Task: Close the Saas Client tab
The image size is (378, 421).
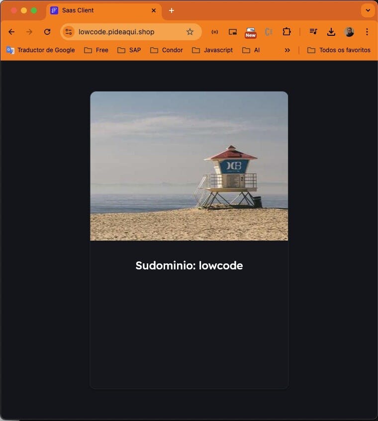Action: pyautogui.click(x=154, y=10)
